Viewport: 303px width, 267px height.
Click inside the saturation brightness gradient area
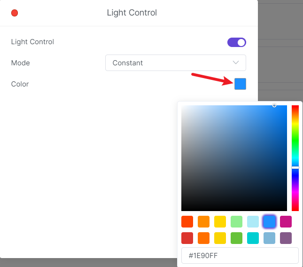click(234, 158)
